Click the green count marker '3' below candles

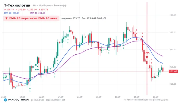click(x=55, y=77)
